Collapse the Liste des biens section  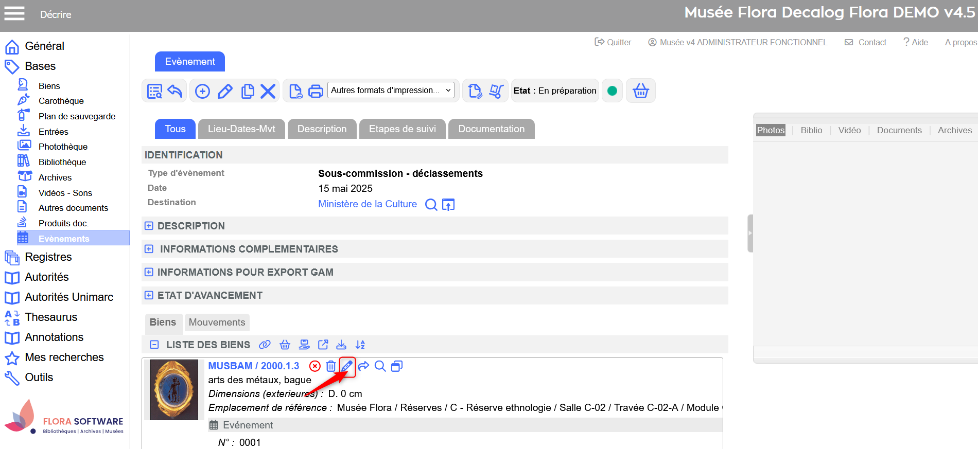[154, 345]
